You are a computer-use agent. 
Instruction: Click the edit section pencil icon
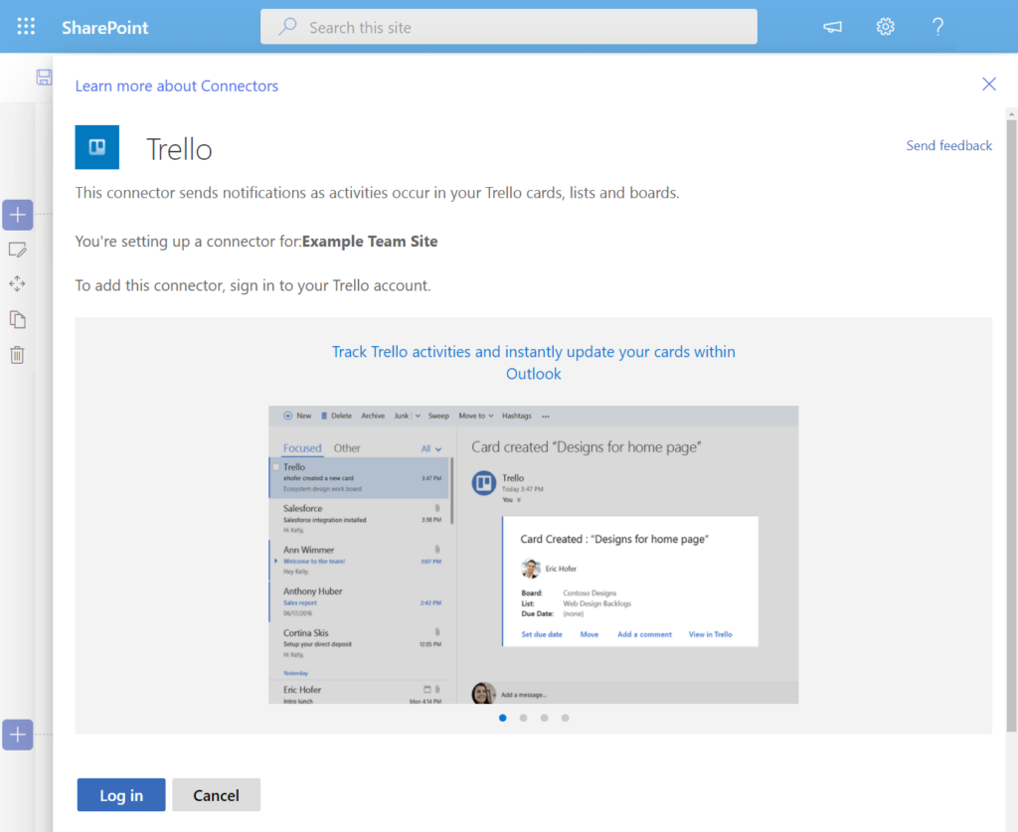click(18, 250)
